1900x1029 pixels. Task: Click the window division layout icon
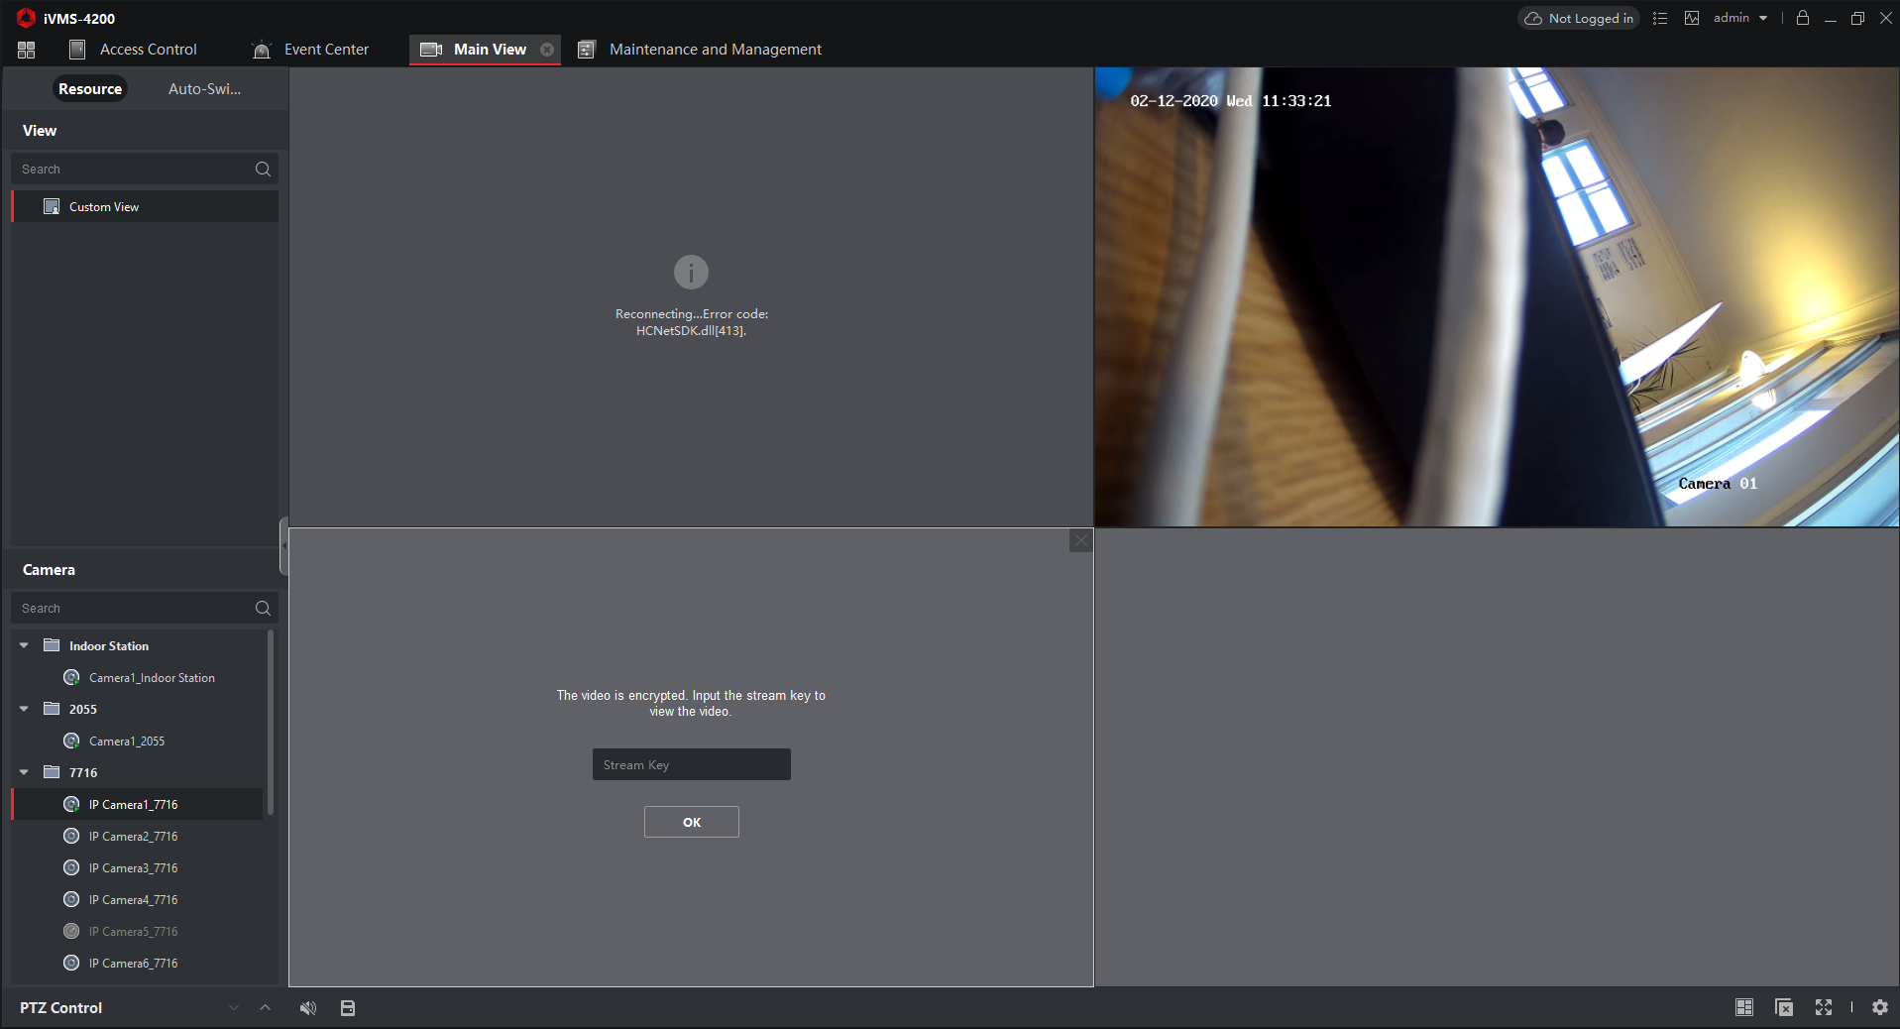click(x=1744, y=1007)
